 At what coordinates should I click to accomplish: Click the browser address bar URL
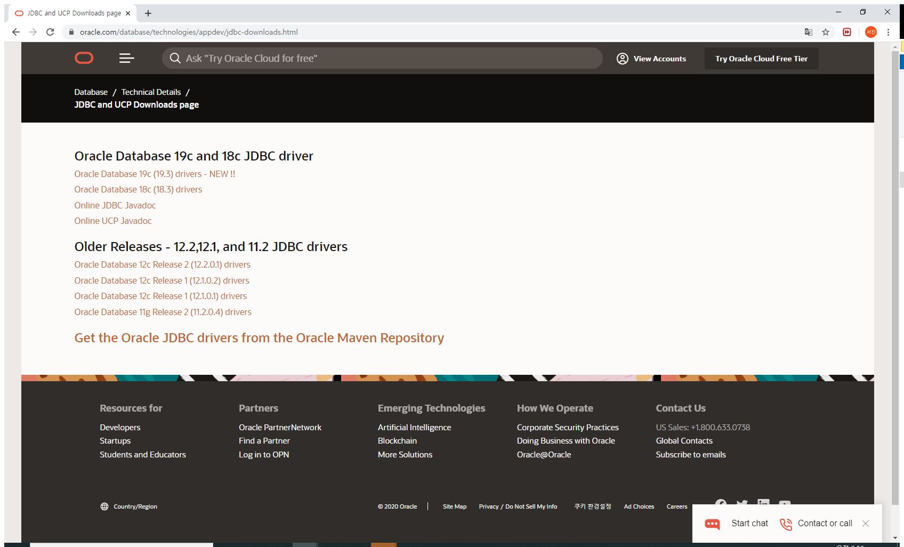pos(189,32)
